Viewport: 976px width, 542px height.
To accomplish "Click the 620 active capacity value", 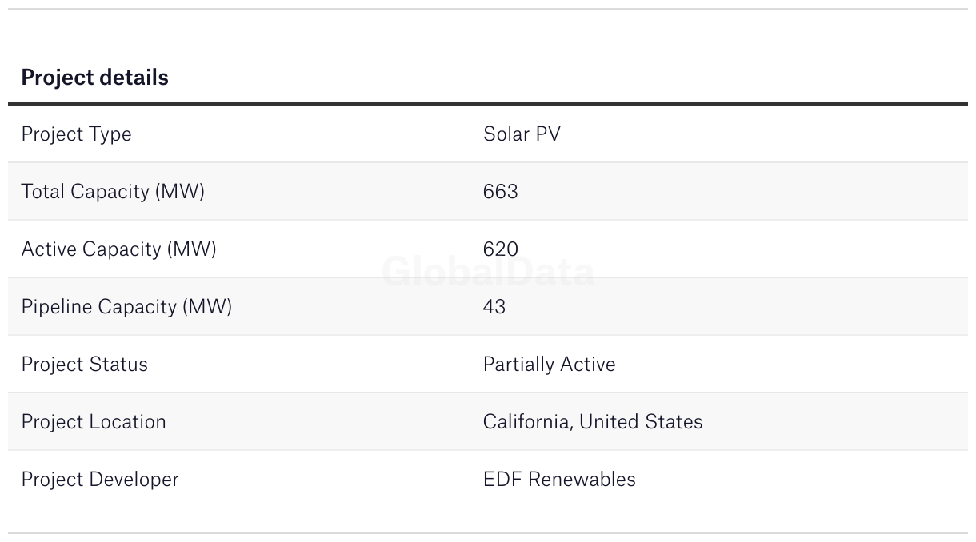I will tap(500, 249).
